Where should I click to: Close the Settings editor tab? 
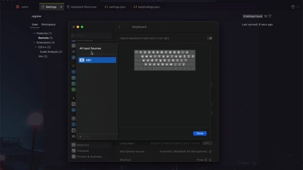point(61,7)
